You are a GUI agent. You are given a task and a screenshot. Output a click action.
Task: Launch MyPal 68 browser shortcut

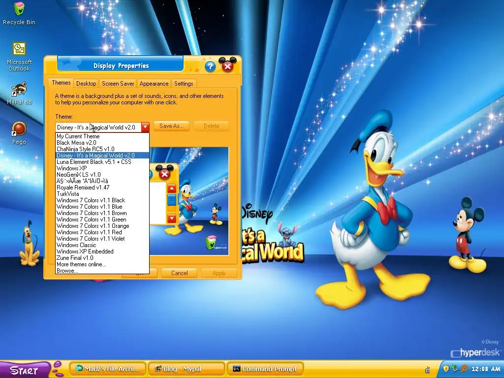click(x=19, y=93)
